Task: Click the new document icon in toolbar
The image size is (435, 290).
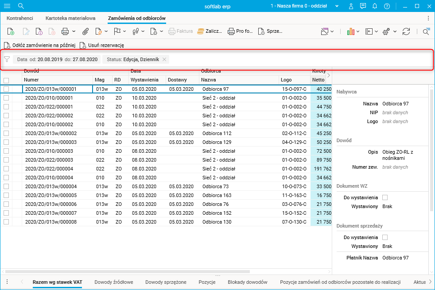Action: click(11, 31)
